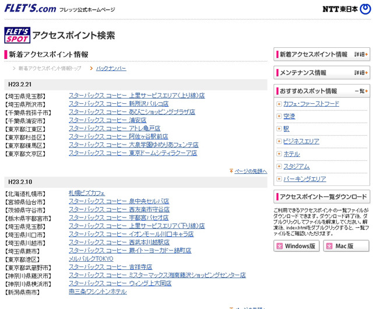373x309 pixels.
Task: Open あびこショッピングプラザ店 link
Action: pyautogui.click(x=132, y=112)
